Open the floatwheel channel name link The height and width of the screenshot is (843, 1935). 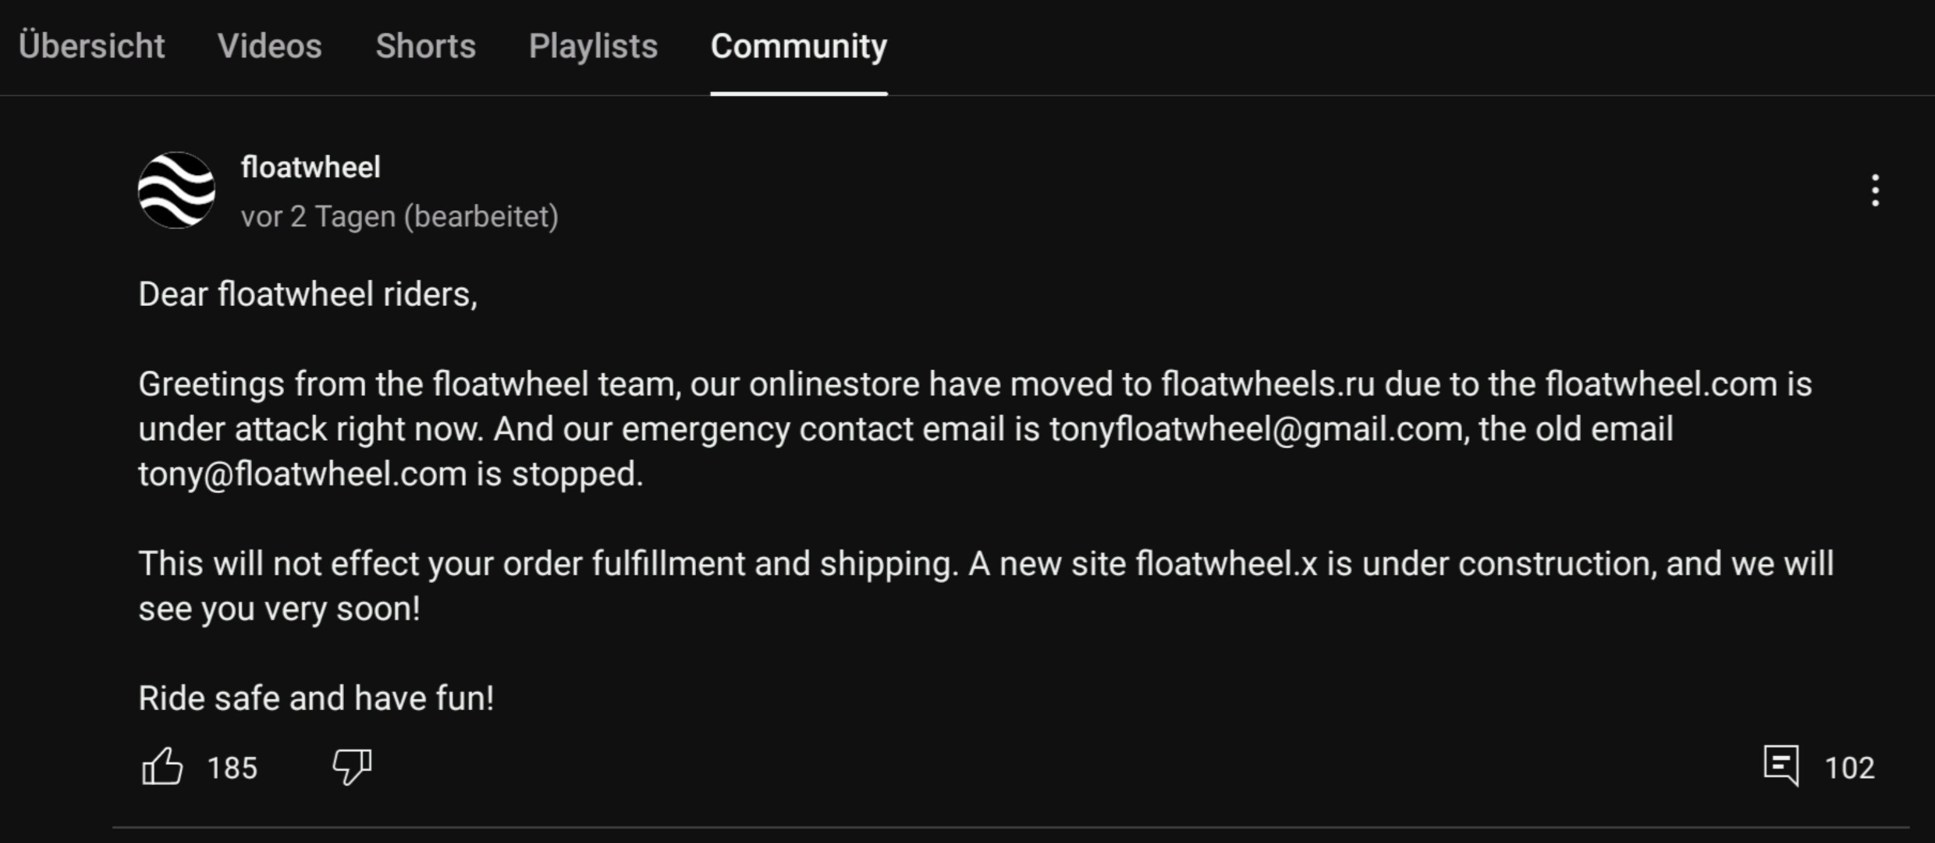click(x=311, y=167)
